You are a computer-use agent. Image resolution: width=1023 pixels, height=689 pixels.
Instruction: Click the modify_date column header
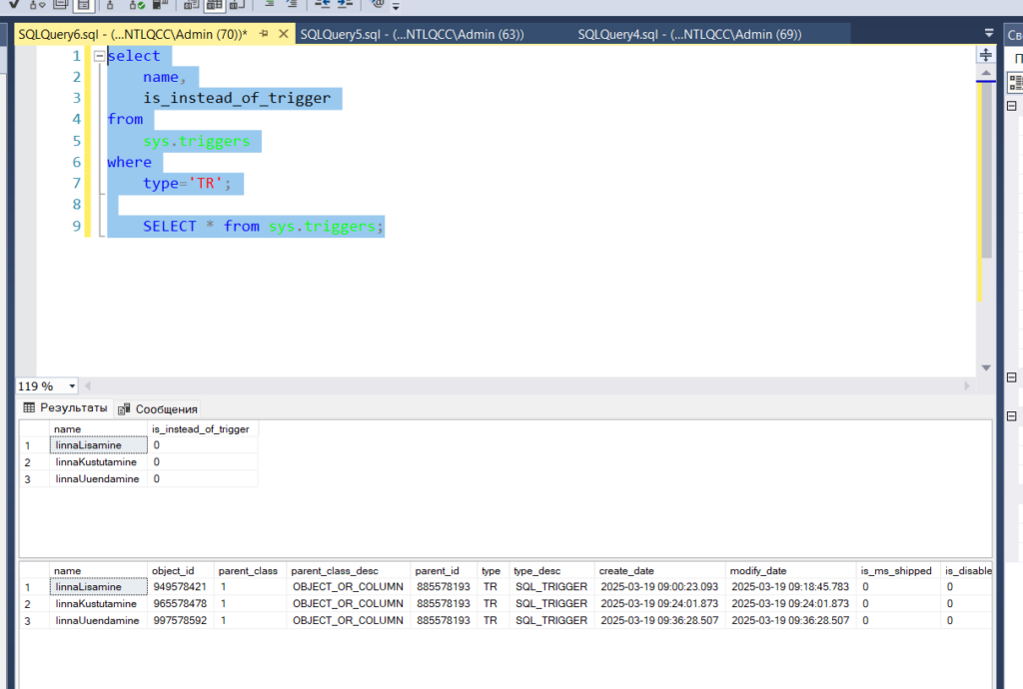coord(791,570)
